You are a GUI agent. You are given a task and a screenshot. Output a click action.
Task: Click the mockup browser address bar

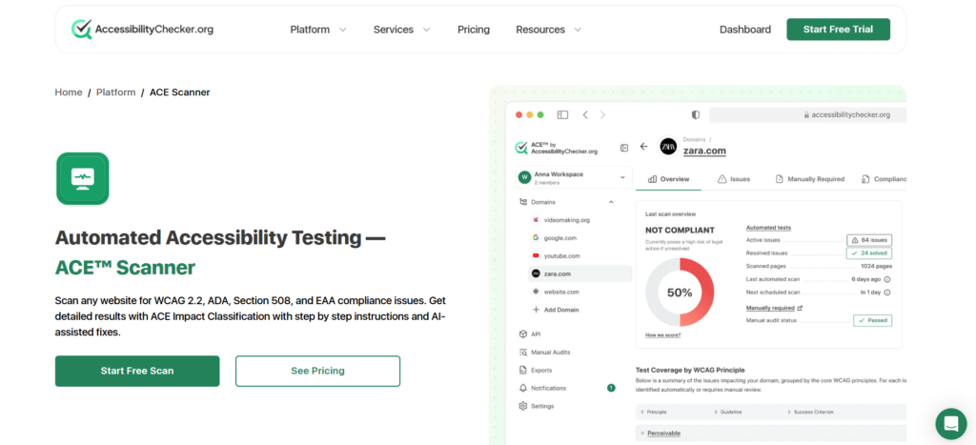tap(808, 114)
